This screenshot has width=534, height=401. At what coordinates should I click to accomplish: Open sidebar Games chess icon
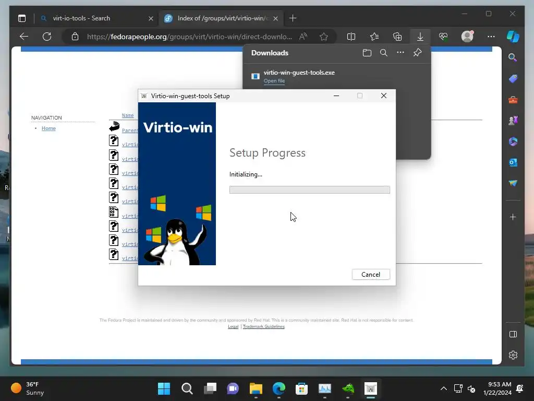513,121
